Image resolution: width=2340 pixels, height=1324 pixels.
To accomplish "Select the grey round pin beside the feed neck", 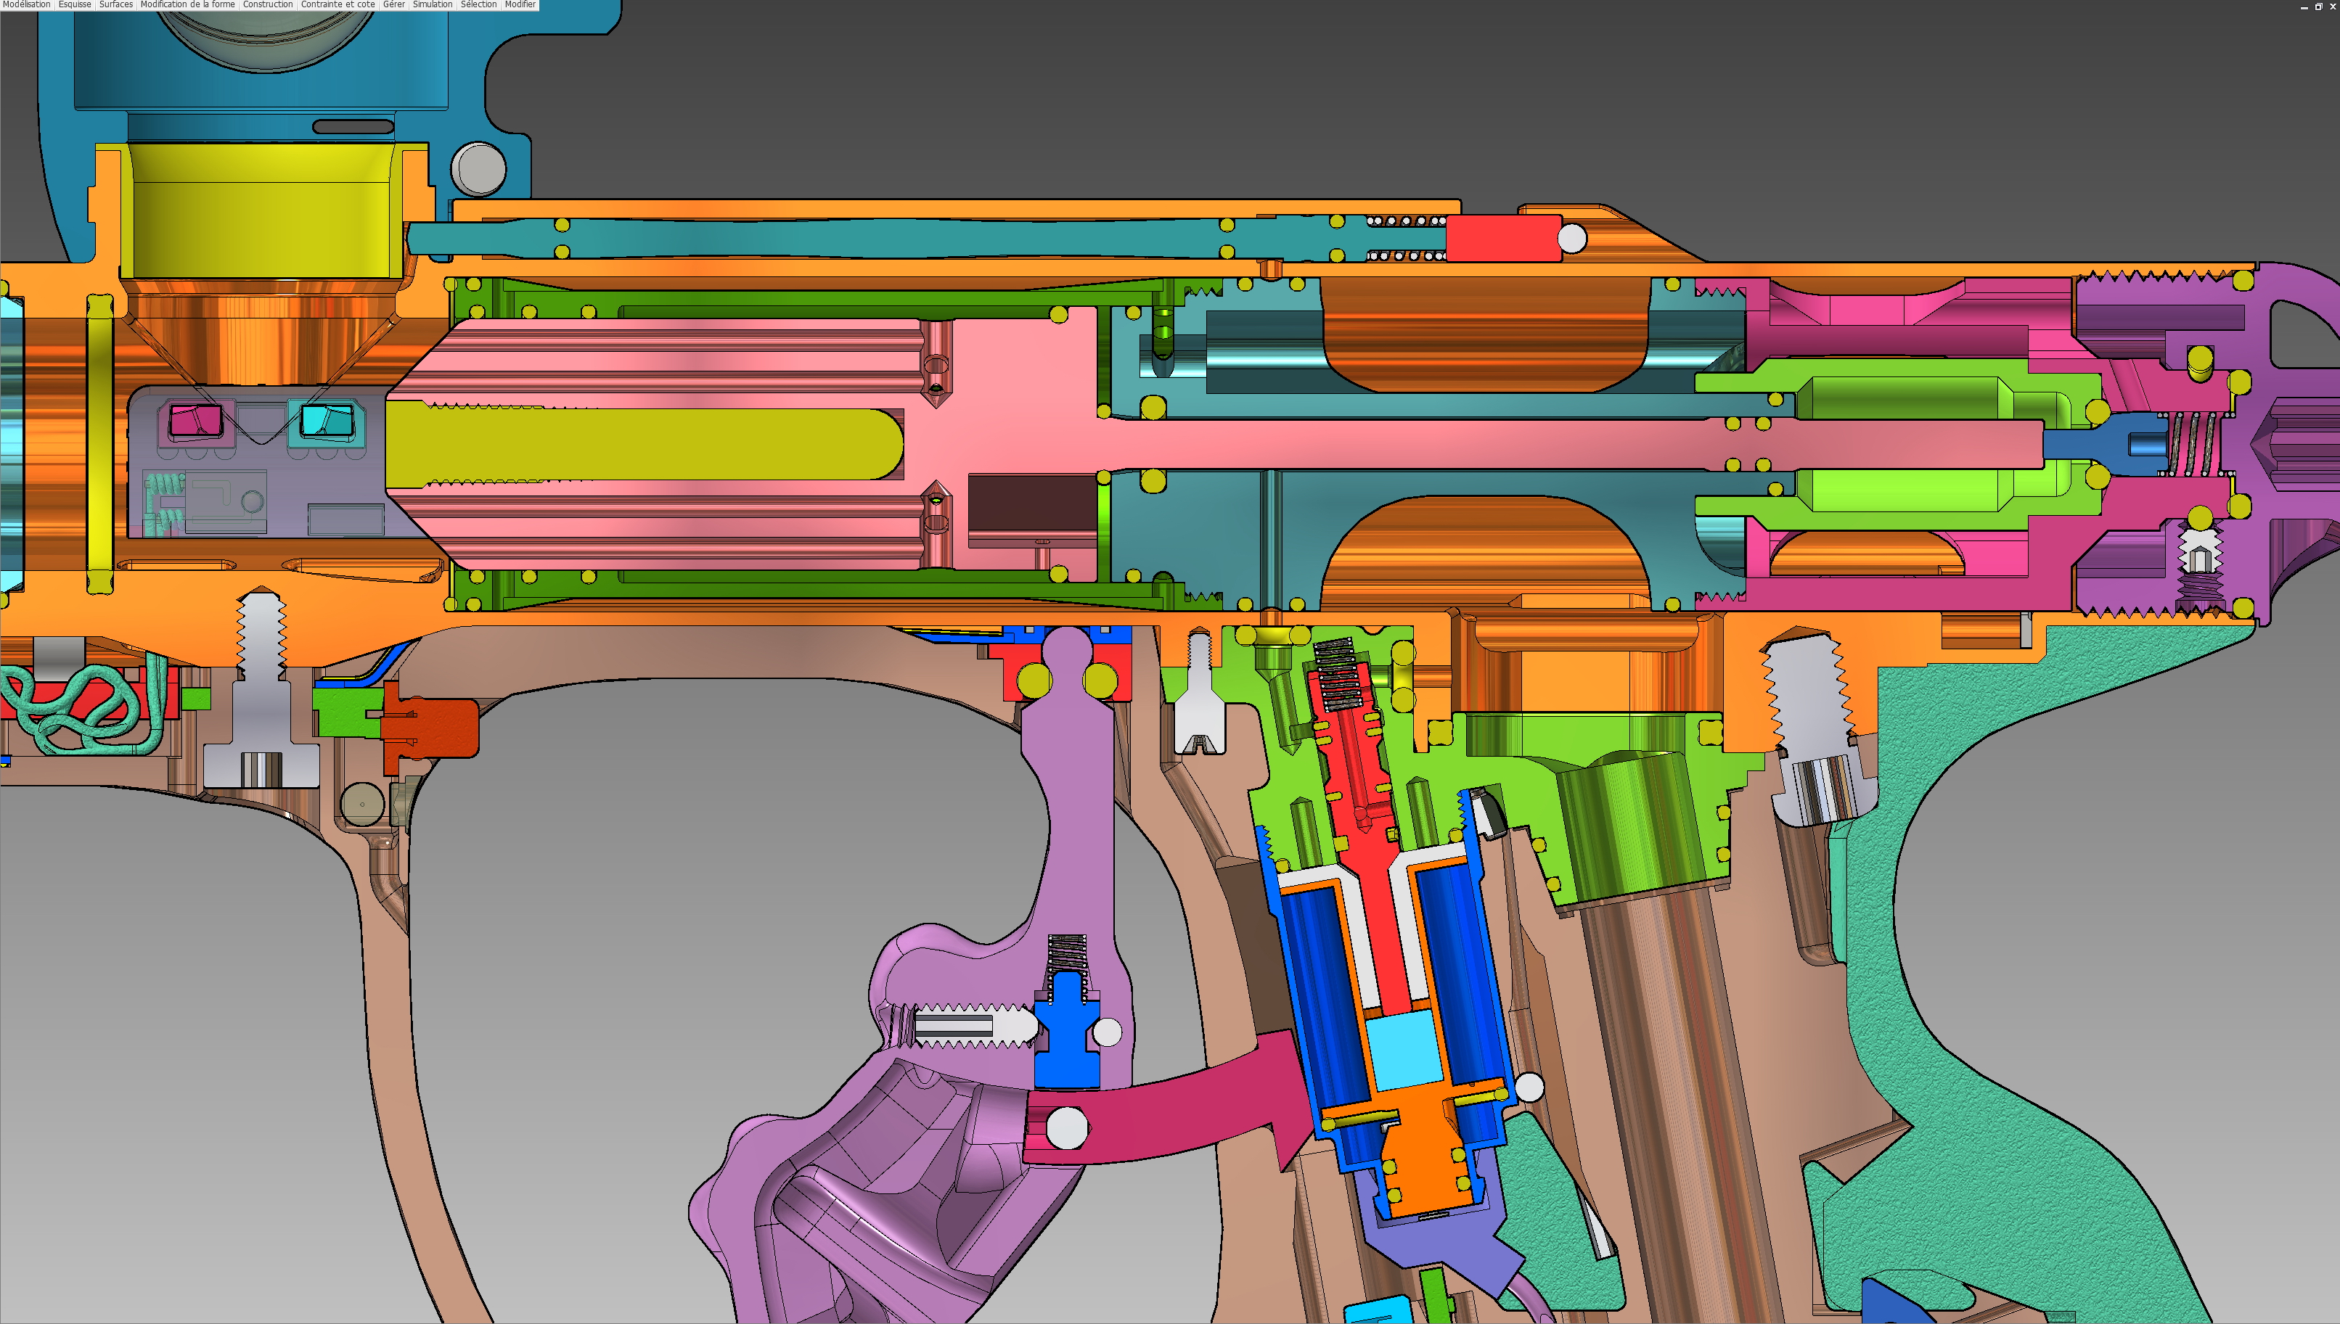I will pos(478,168).
